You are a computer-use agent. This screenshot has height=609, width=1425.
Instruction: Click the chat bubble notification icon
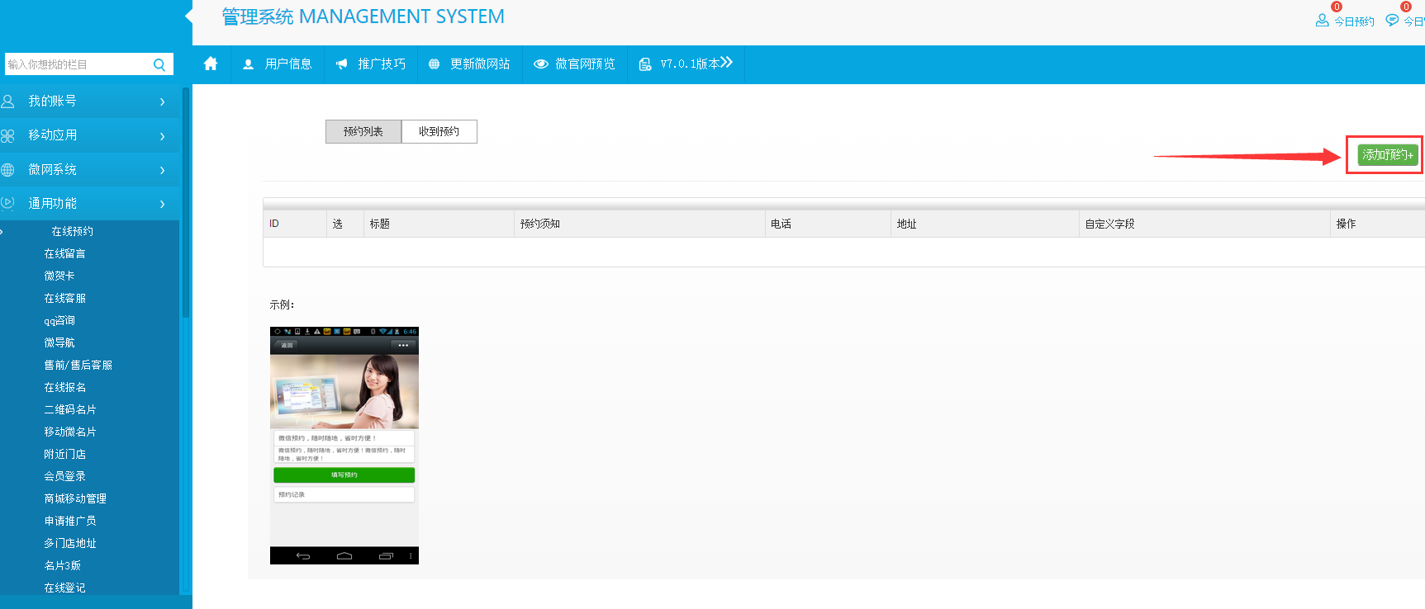[x=1392, y=21]
